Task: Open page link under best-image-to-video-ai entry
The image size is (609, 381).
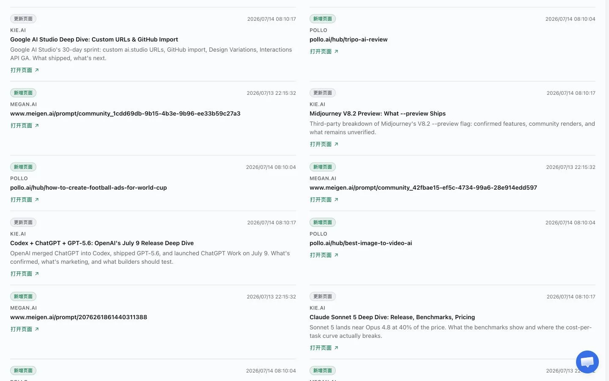Action: tap(324, 255)
